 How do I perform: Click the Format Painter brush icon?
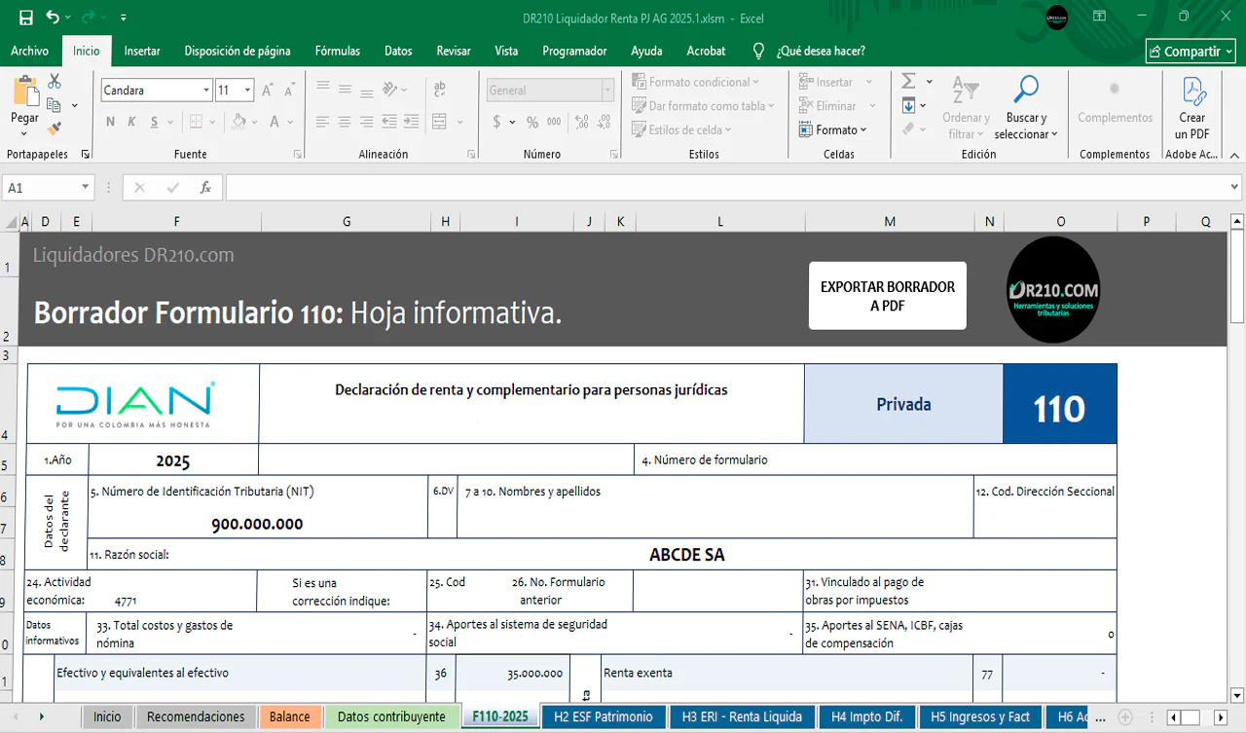click(x=55, y=128)
